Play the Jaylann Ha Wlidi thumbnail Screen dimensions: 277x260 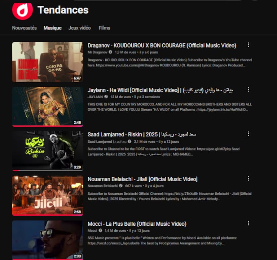48,106
